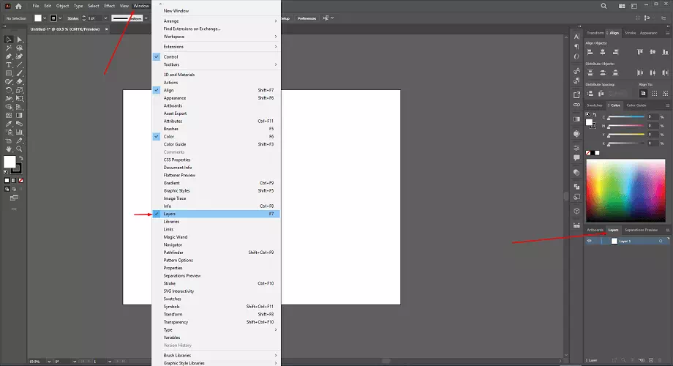
Task: Select the Direct Selection tool
Action: click(19, 40)
